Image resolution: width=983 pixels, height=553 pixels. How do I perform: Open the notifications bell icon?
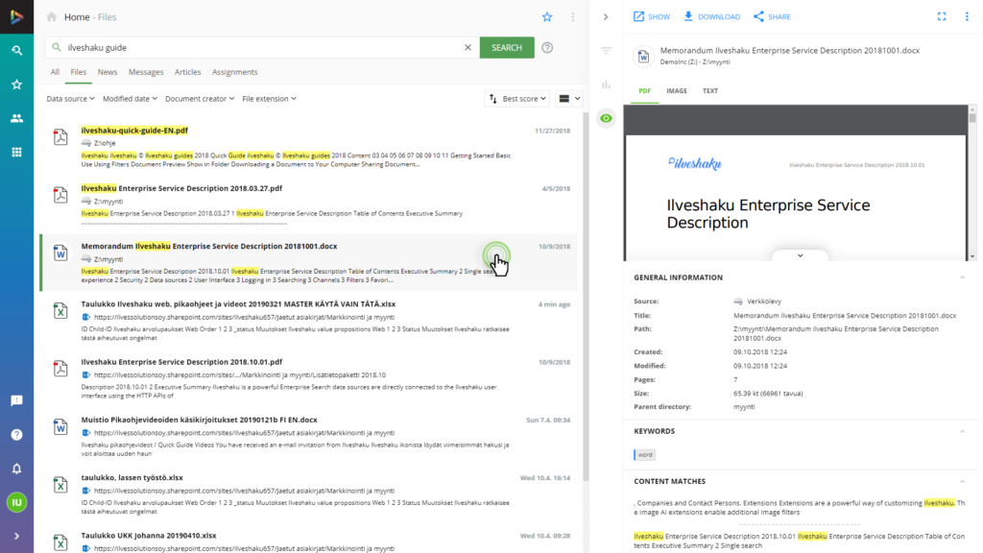click(x=17, y=469)
